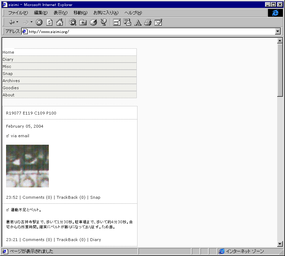The width and height of the screenshot is (285, 256).
Task: Click the 'February 05, 2004' date text
Action: (x=25, y=126)
